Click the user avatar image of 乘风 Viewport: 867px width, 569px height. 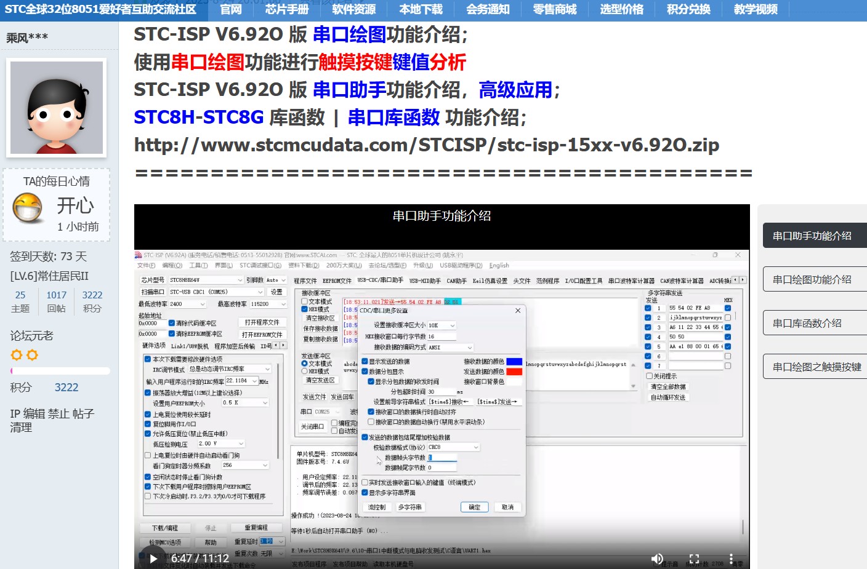click(x=56, y=108)
